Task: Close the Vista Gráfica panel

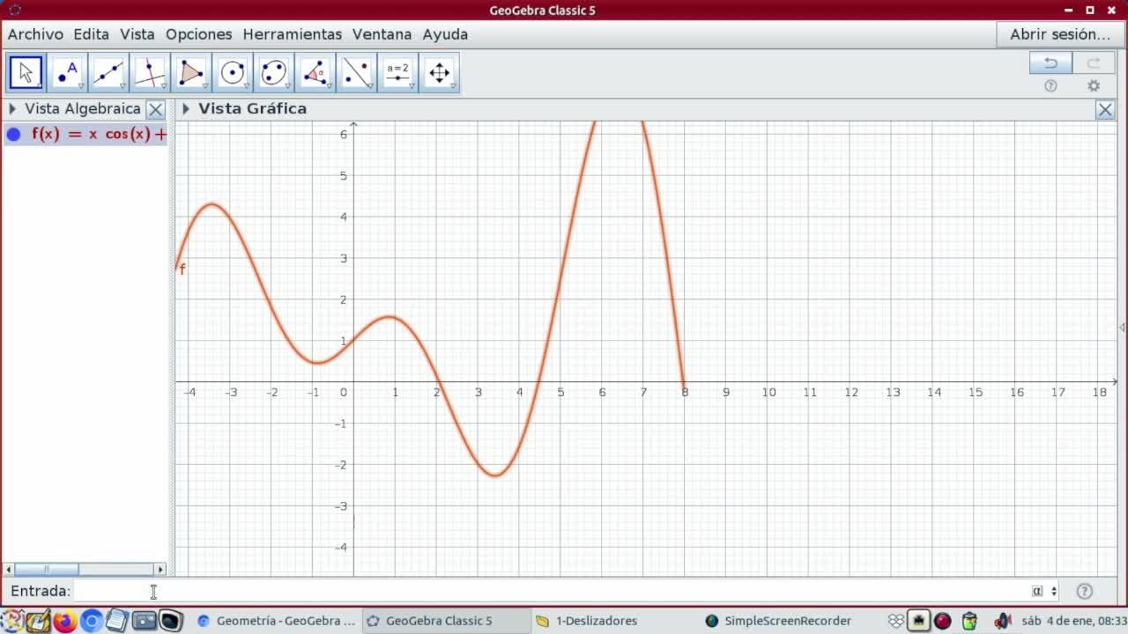Action: (1105, 109)
